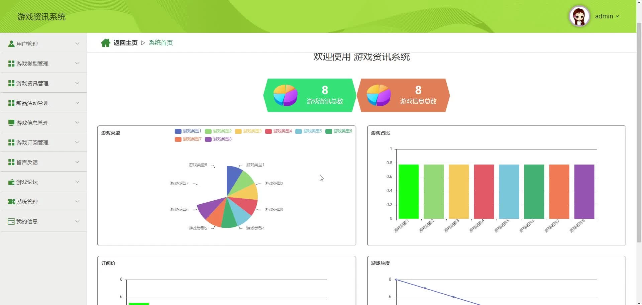Expand the 留言反馈 chevron

[77, 162]
